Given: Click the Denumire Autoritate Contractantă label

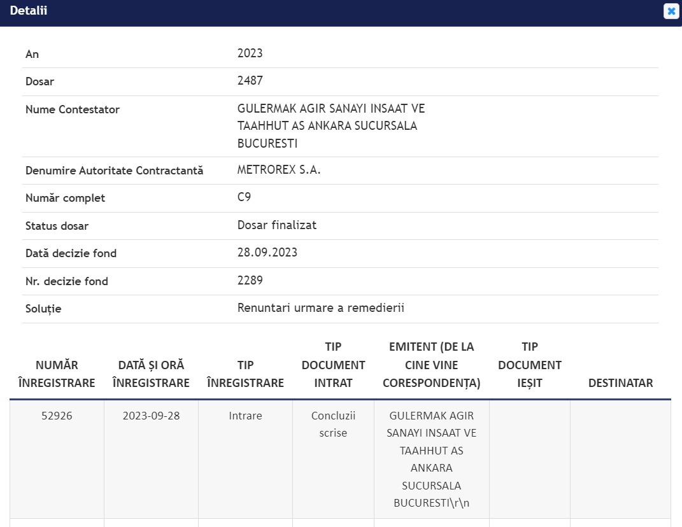Looking at the screenshot, I should (x=114, y=171).
